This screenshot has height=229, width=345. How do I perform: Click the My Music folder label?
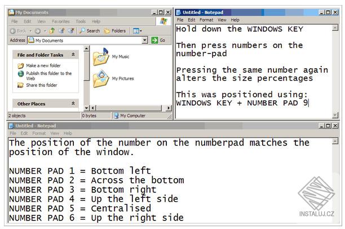tap(121, 56)
